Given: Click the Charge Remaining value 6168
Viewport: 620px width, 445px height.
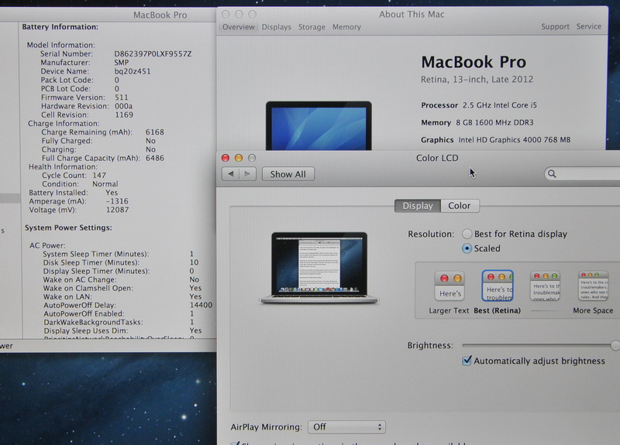Looking at the screenshot, I should [154, 132].
